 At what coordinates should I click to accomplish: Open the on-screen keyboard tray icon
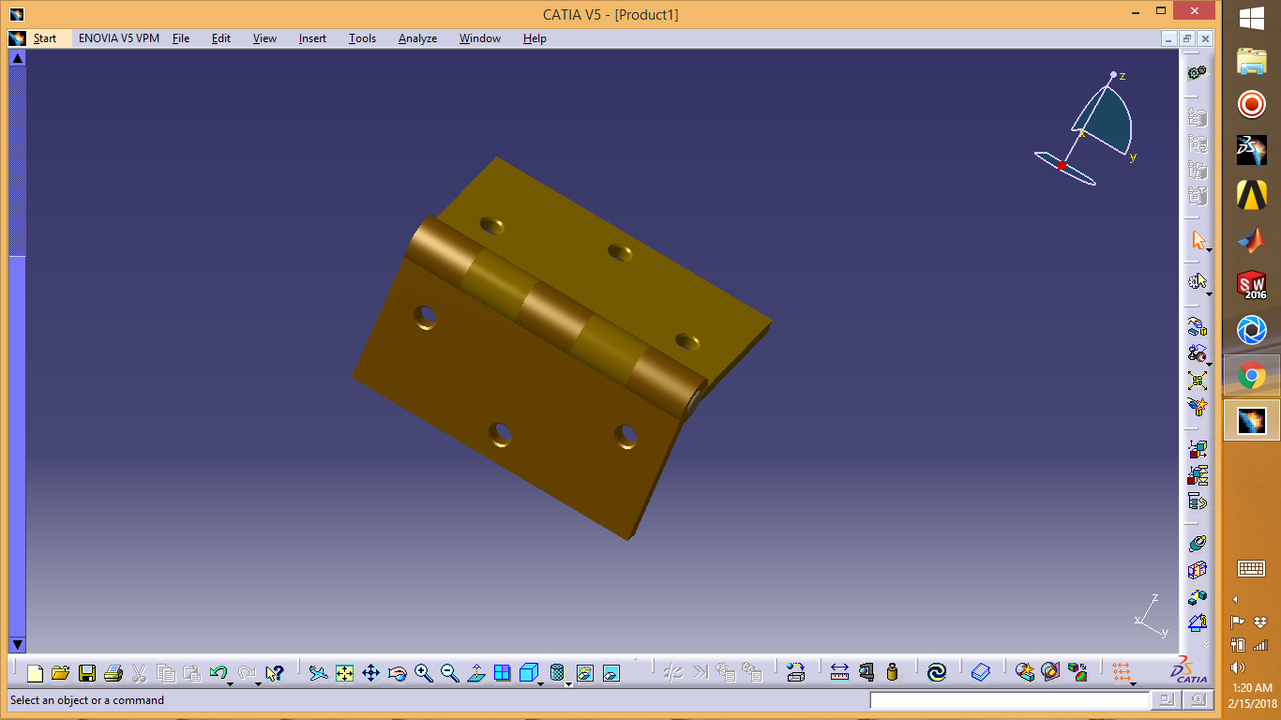pos(1251,568)
